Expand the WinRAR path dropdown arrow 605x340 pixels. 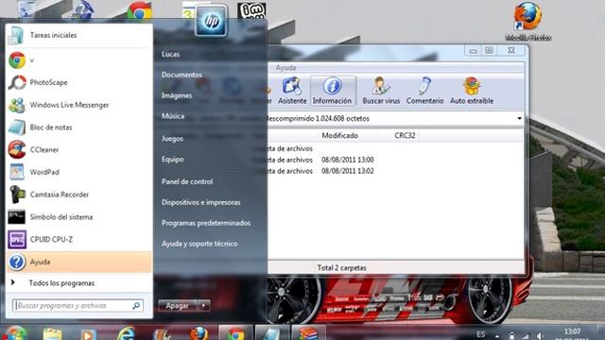pos(519,118)
